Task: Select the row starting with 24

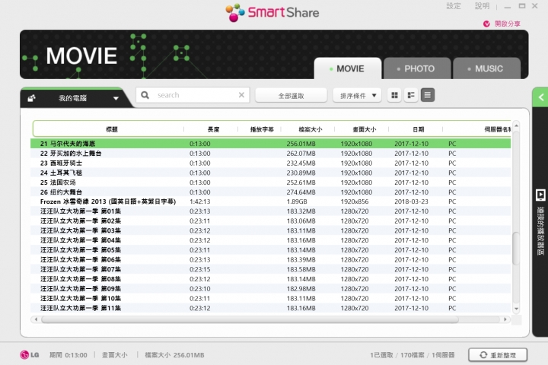Action: [270, 173]
